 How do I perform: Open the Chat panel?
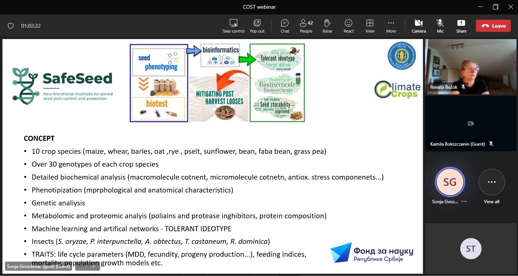[285, 26]
